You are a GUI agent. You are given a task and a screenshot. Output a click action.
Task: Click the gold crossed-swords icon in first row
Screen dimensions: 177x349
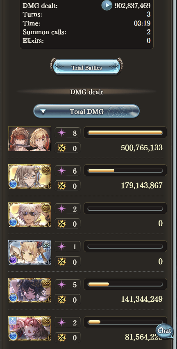62,148
